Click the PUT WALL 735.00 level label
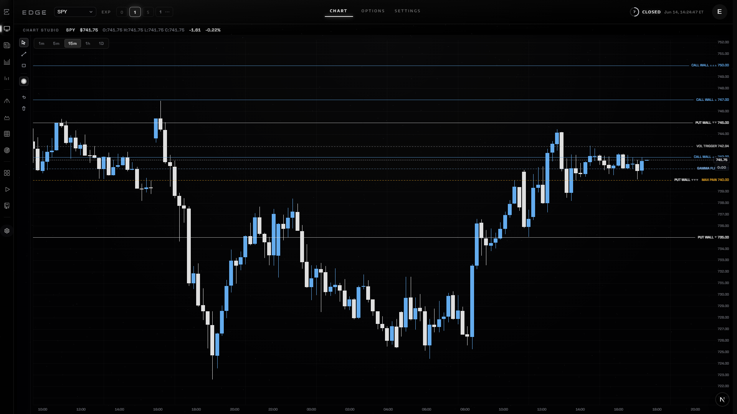The height and width of the screenshot is (414, 737). coord(713,237)
